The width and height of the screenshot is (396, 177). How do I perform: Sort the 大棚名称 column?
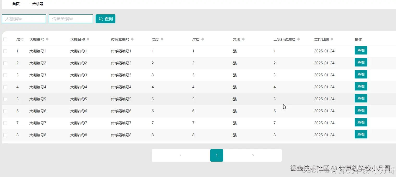88,39
